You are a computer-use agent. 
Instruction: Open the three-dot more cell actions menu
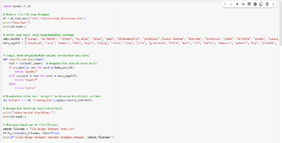273,4
